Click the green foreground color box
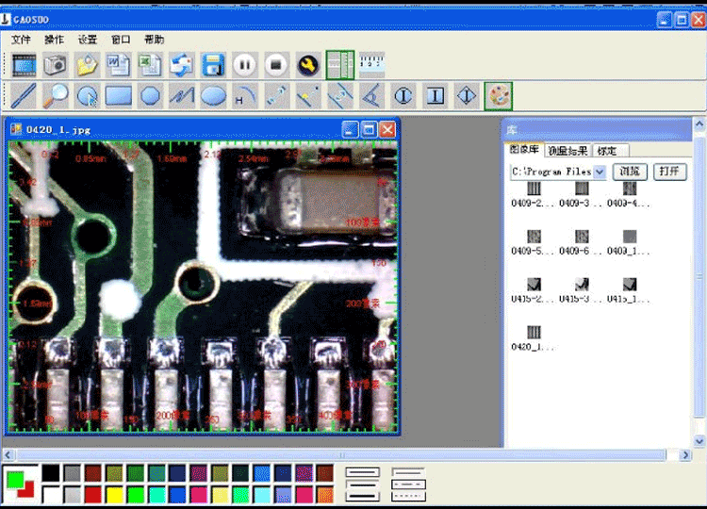Viewport: 707px width, 509px height. tap(15, 480)
